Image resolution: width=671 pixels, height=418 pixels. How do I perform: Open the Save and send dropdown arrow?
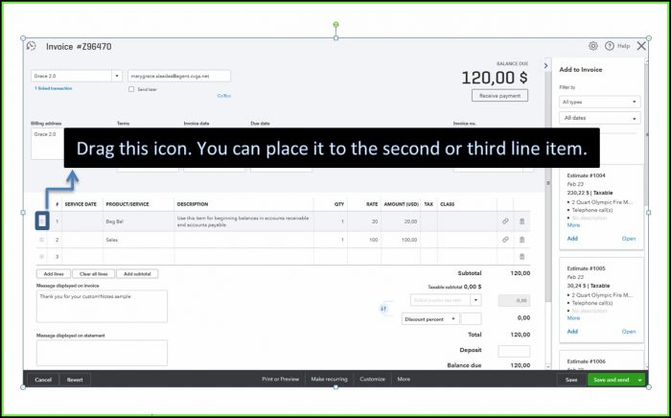tap(640, 380)
